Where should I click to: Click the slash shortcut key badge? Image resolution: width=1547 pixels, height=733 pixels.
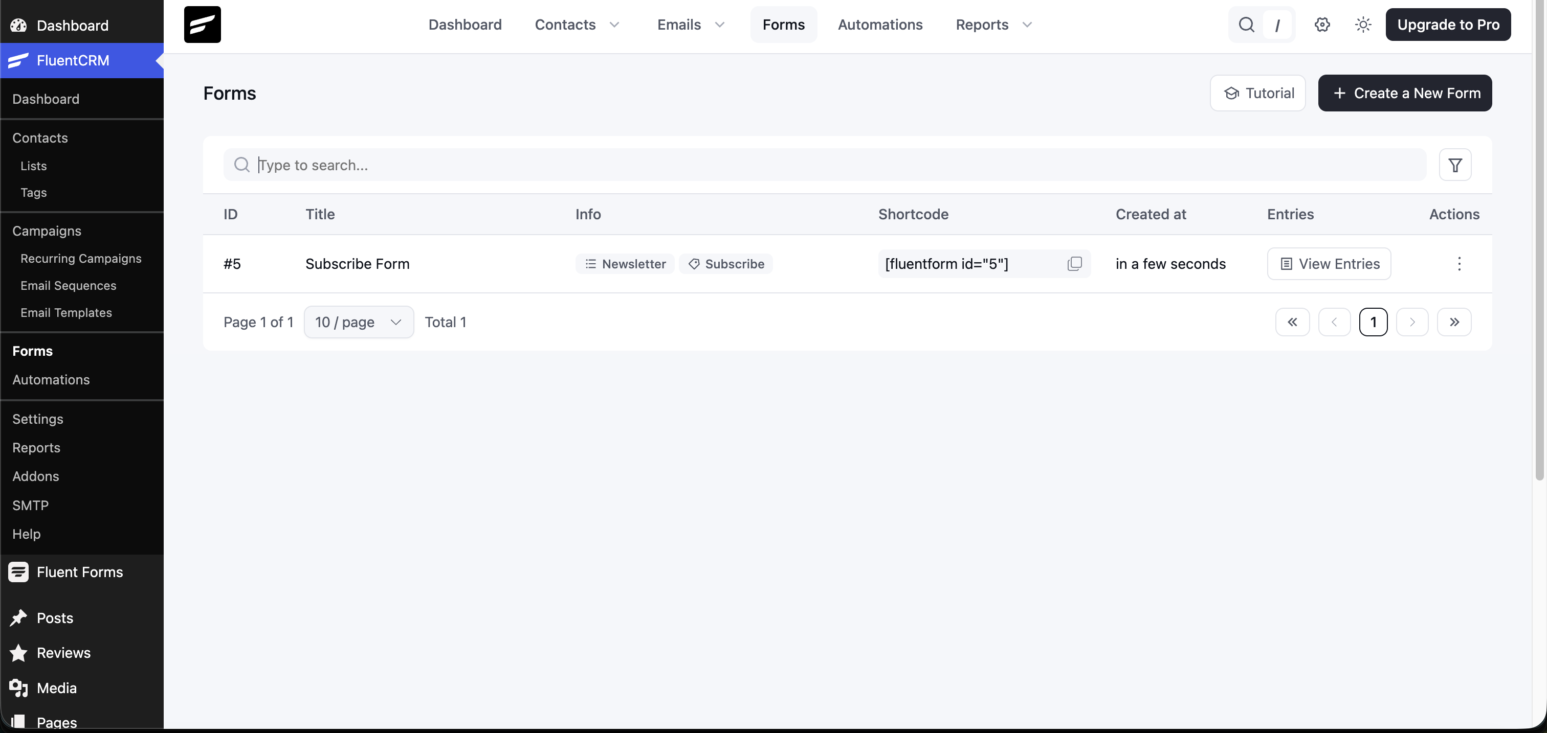[x=1277, y=25]
